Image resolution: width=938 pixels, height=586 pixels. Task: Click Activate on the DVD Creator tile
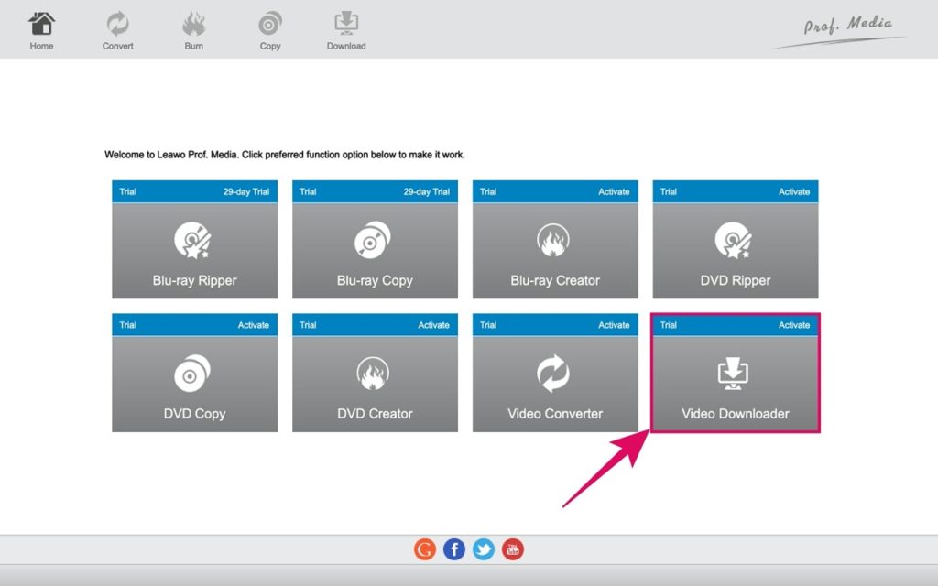[x=433, y=325]
